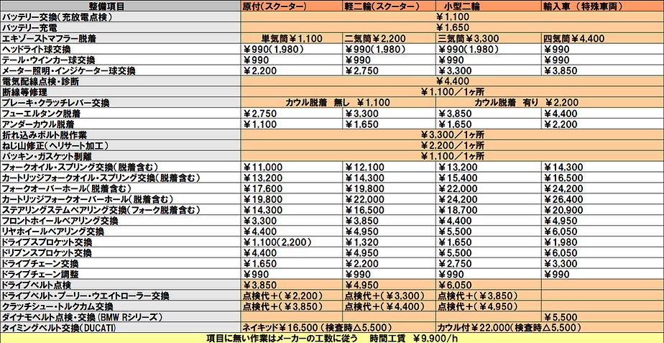Click the ¥20,900 price cell

coord(603,210)
